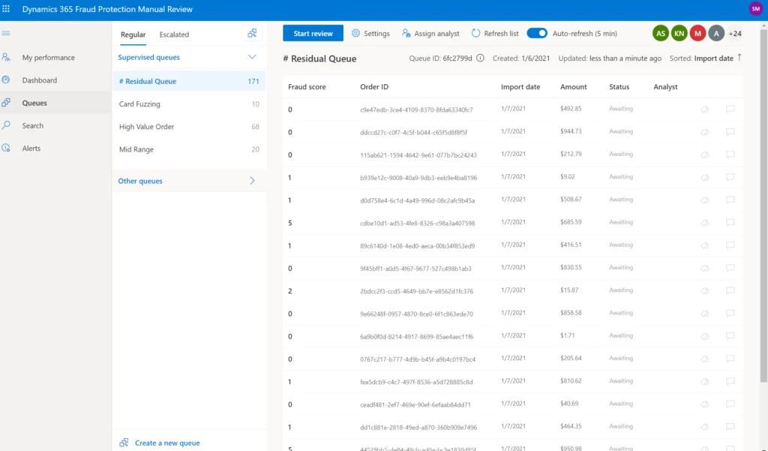Open the Alerts page in the sidebar
Image resolution: width=768 pixels, height=451 pixels.
pos(31,149)
